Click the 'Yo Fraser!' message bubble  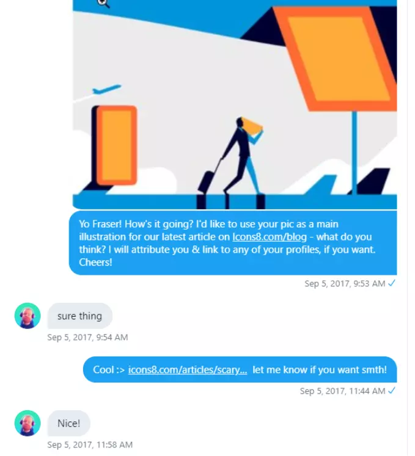click(233, 243)
